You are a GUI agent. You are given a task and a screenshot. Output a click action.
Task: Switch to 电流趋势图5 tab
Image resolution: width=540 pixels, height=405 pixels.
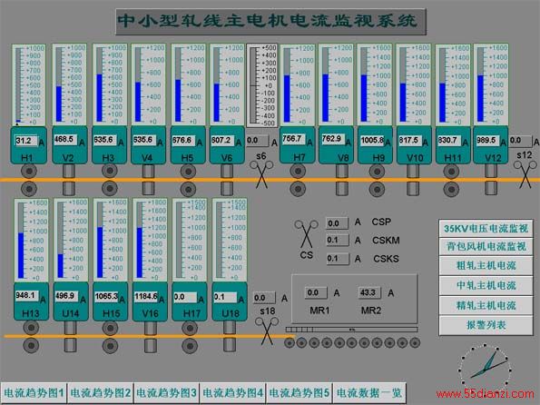[299, 392]
